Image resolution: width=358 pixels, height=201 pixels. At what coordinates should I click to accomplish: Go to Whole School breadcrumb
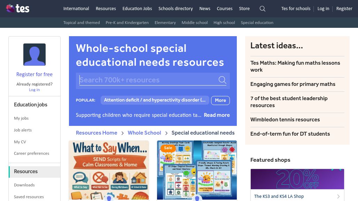point(144,133)
